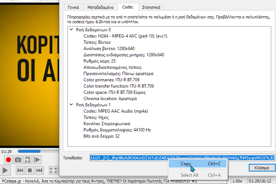Select the Color primaries: ITU-R BT.709 row
Viewport: 276px width, 184px height.
(x=112, y=80)
